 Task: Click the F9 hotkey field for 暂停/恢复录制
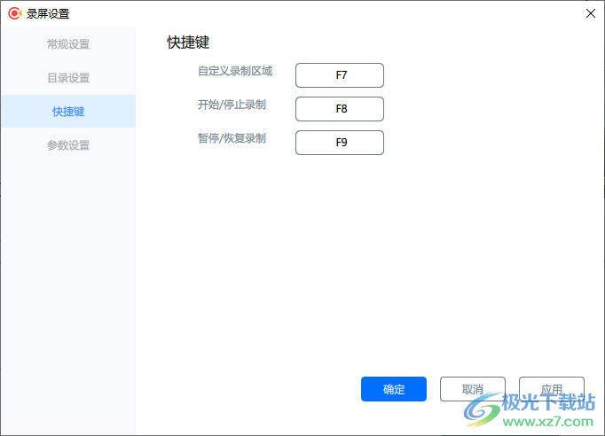(x=340, y=143)
